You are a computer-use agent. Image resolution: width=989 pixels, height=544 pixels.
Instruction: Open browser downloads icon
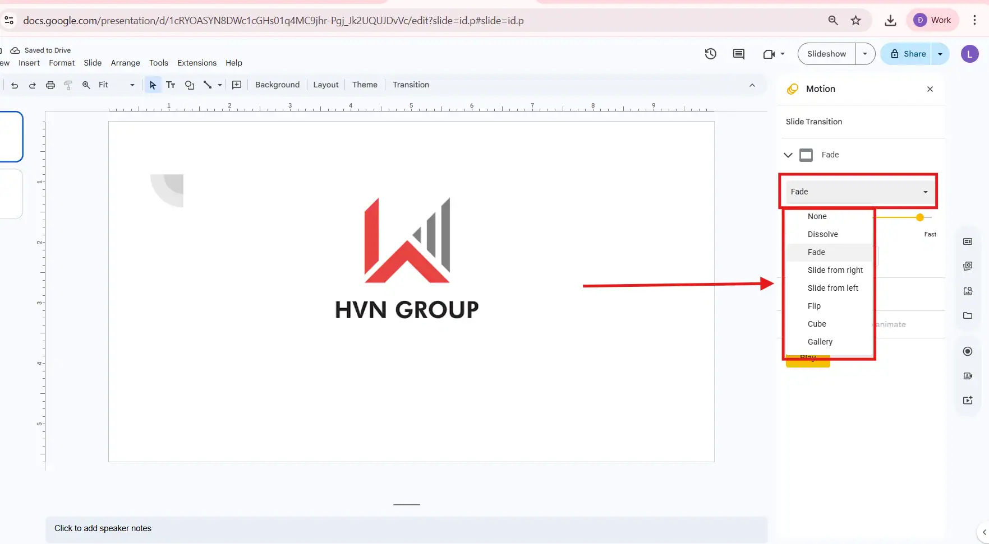(890, 21)
